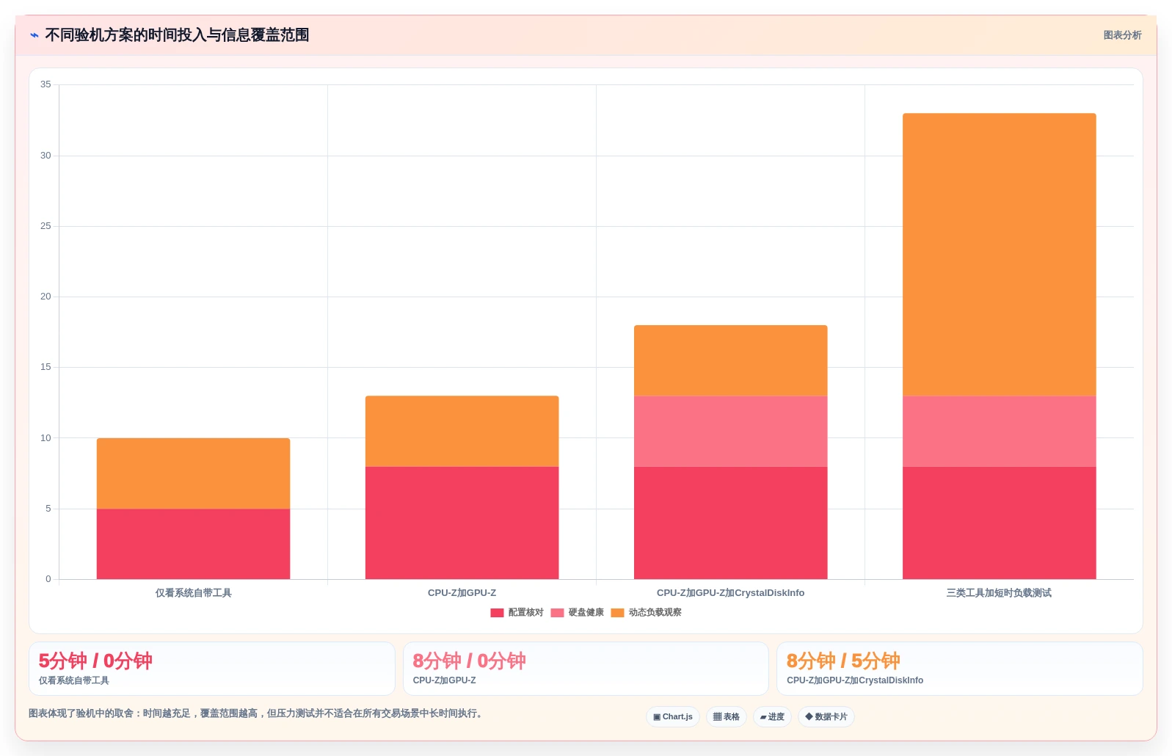Select the Chart.js tag button
This screenshot has width=1172, height=756.
pos(673,717)
